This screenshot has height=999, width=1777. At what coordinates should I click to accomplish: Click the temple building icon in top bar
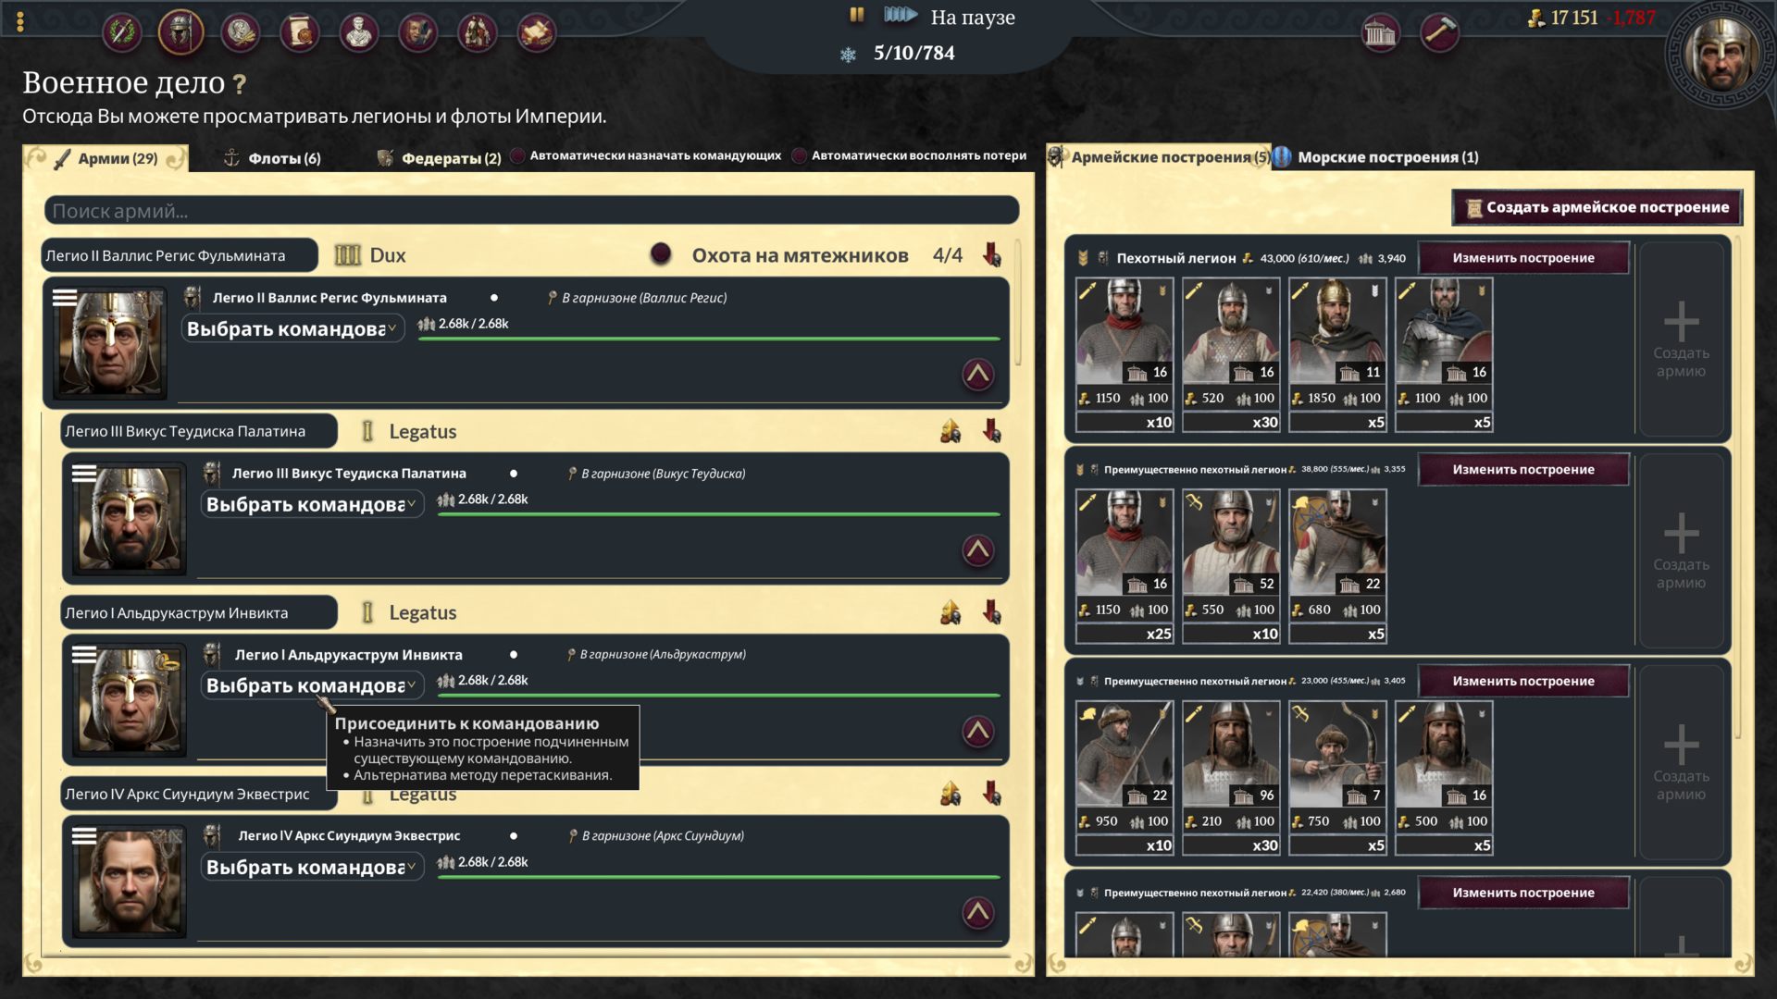click(x=1379, y=34)
